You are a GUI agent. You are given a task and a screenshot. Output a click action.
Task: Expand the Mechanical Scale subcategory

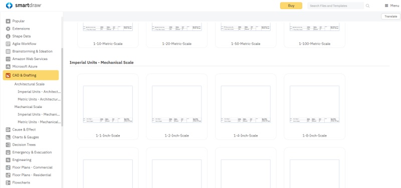[28, 107]
